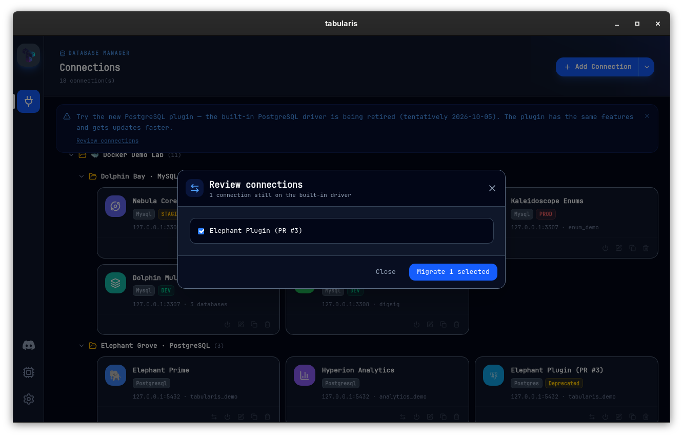Click the Add Connection button
This screenshot has width=683, height=437.
597,67
